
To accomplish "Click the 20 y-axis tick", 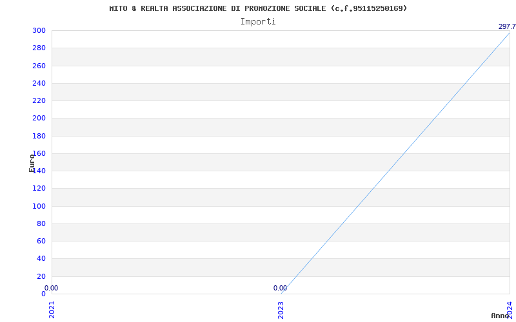I will tap(41, 276).
